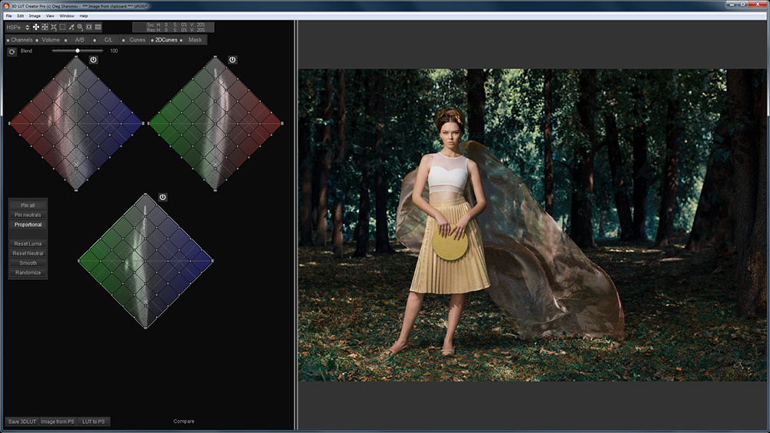Click the empty square frame tool
The width and height of the screenshot is (770, 433).
pos(62,27)
